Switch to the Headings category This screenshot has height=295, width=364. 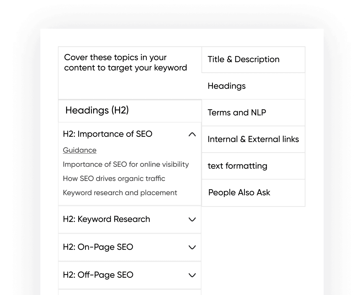[227, 86]
